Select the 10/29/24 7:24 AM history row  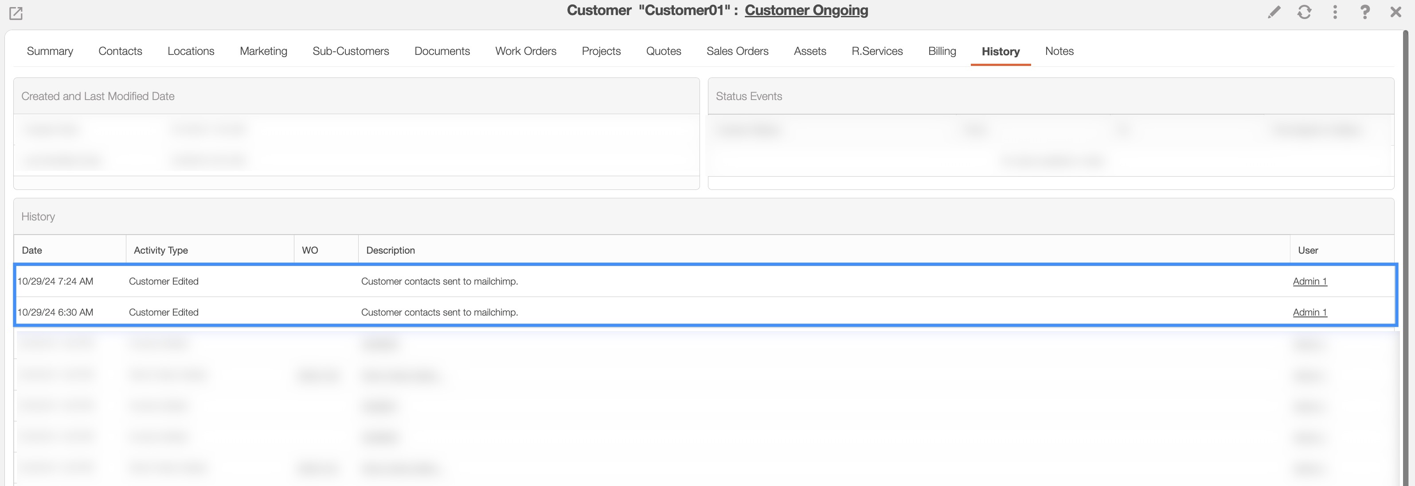[659, 282]
